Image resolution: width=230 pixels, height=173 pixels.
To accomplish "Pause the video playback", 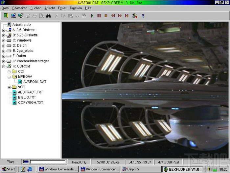I will 99,15.
